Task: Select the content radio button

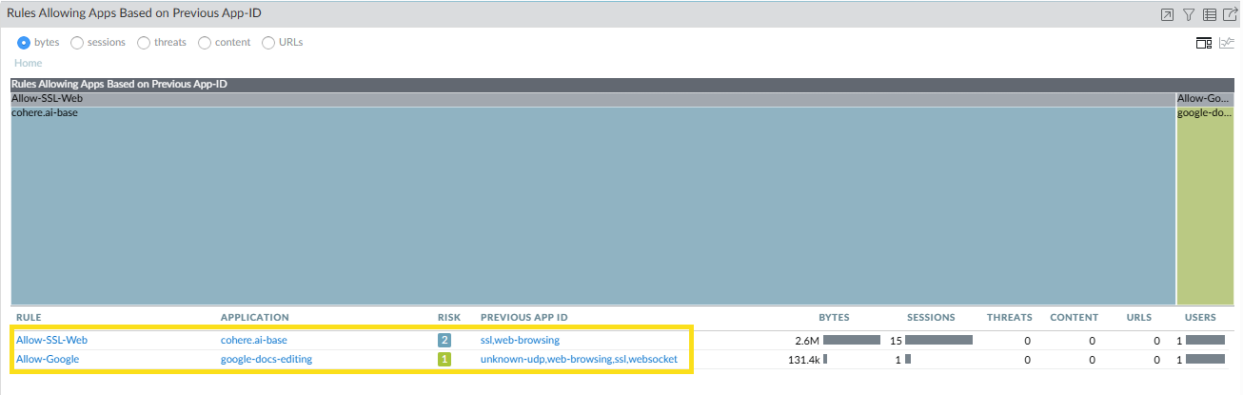Action: (205, 42)
